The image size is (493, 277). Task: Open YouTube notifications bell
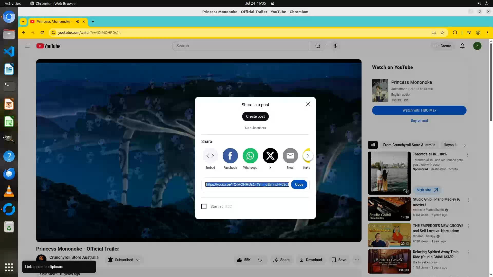[x=462, y=46]
